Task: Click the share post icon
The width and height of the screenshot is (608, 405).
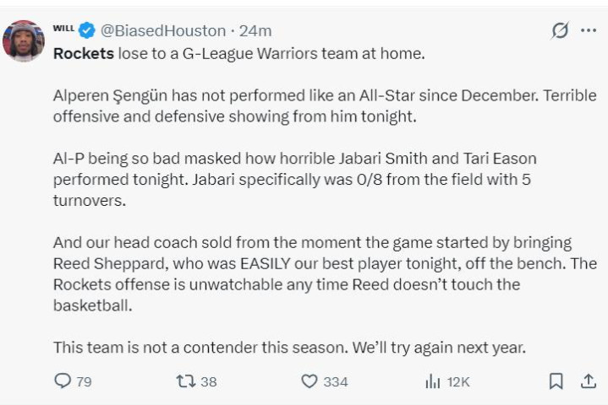Action: 588,381
